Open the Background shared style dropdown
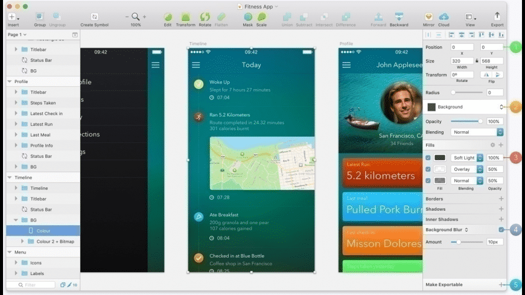 coord(465,107)
